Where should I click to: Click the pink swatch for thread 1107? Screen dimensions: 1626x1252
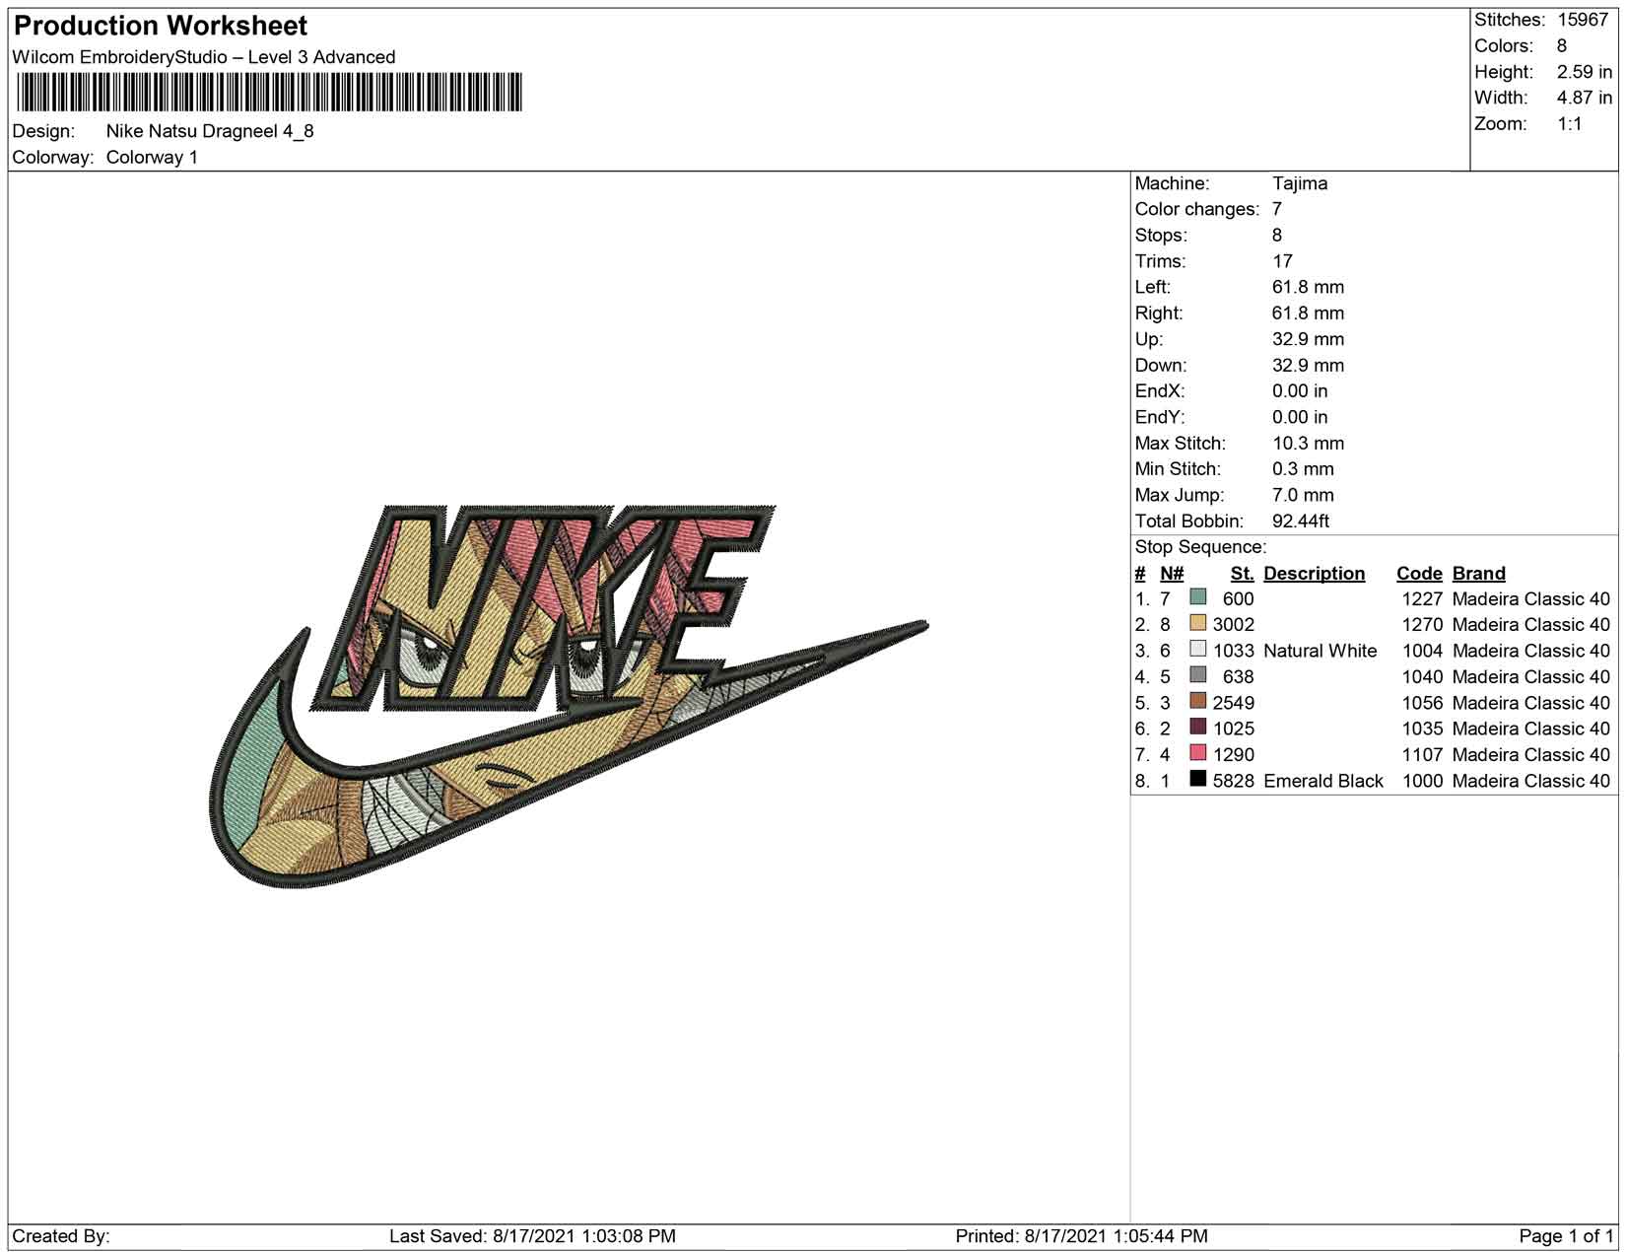pyautogui.click(x=1198, y=753)
